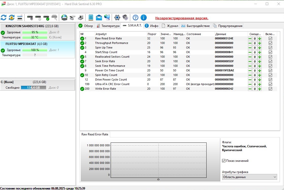Click the disk with globe icon
Screen dimensions: 284x190
tap(64, 18)
